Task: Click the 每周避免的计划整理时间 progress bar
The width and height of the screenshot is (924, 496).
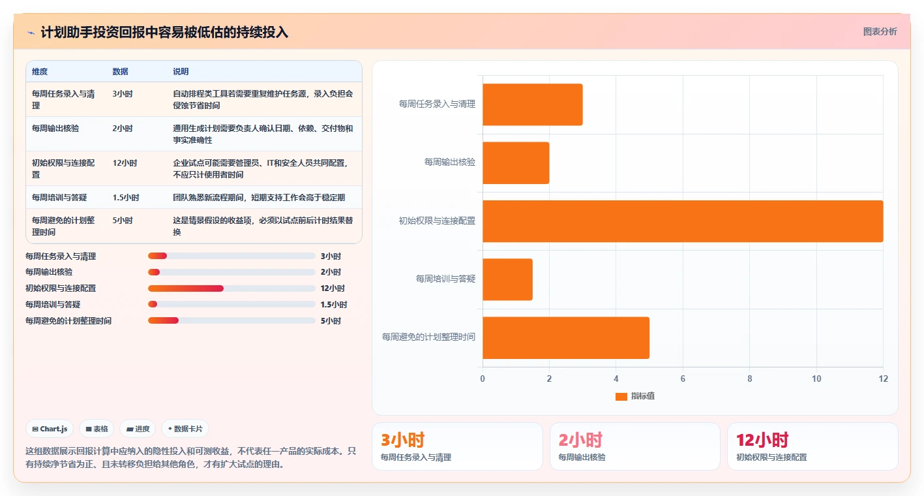Action: (231, 320)
